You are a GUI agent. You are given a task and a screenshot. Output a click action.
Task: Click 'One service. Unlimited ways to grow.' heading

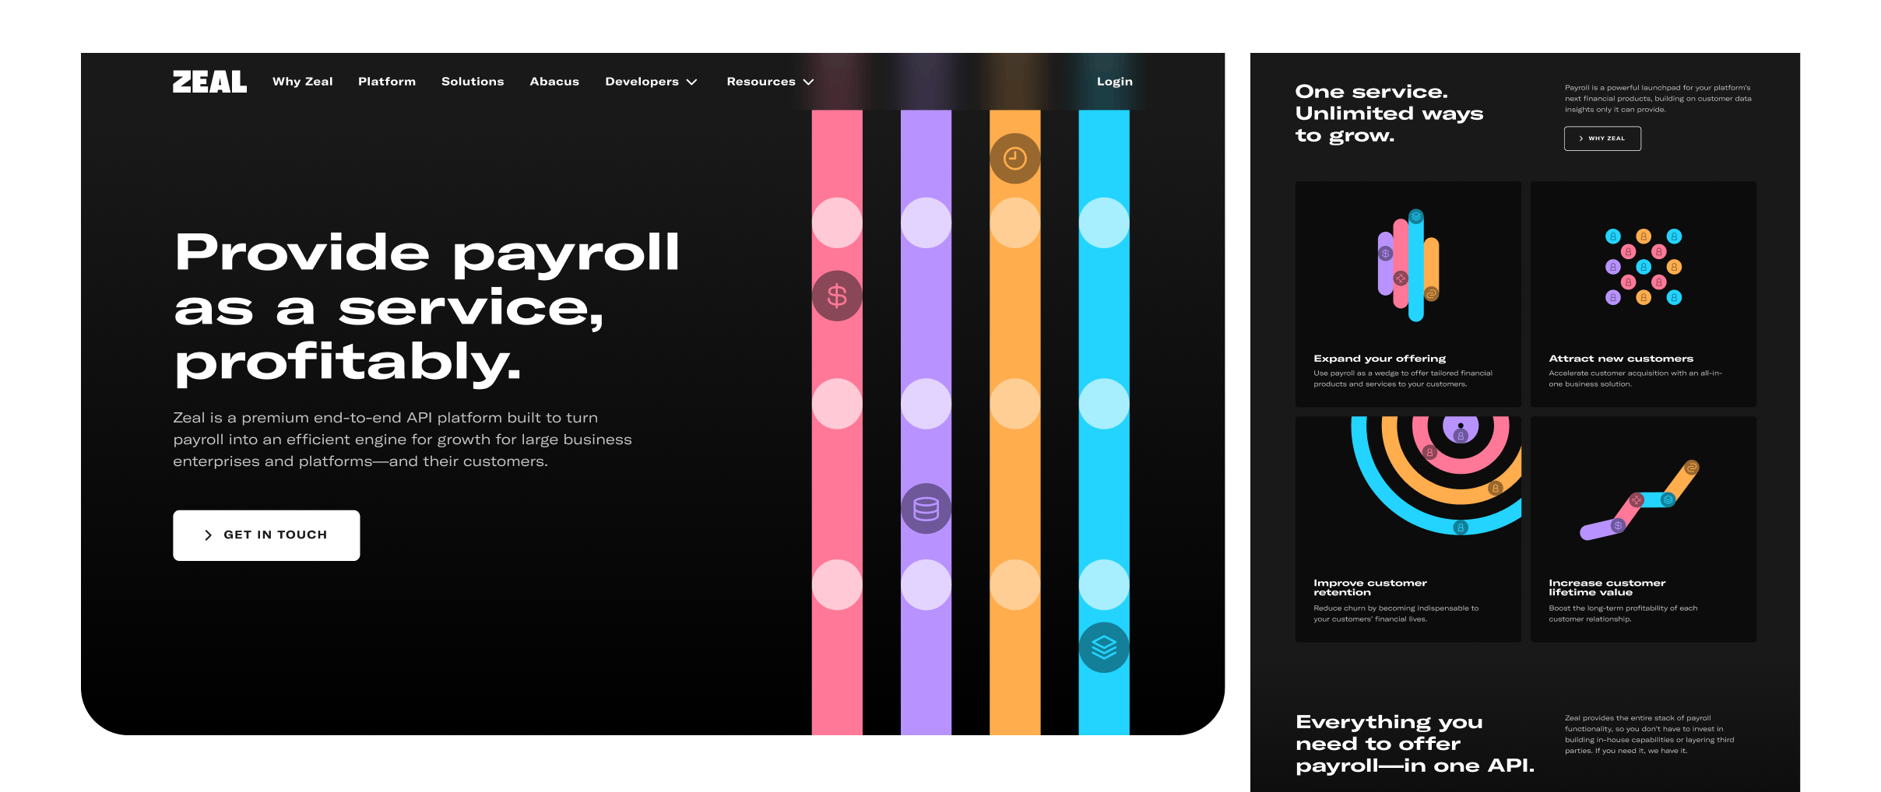[1389, 114]
